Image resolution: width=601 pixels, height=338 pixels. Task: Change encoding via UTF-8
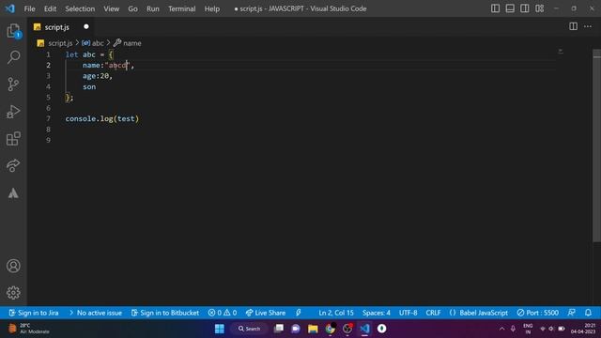[408, 313]
